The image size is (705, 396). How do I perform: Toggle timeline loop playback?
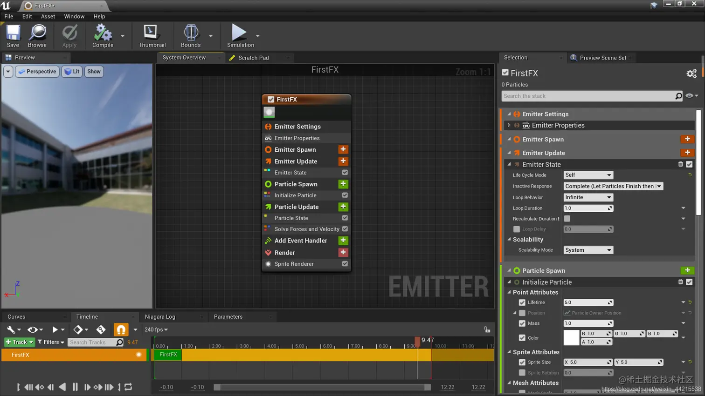[128, 387]
